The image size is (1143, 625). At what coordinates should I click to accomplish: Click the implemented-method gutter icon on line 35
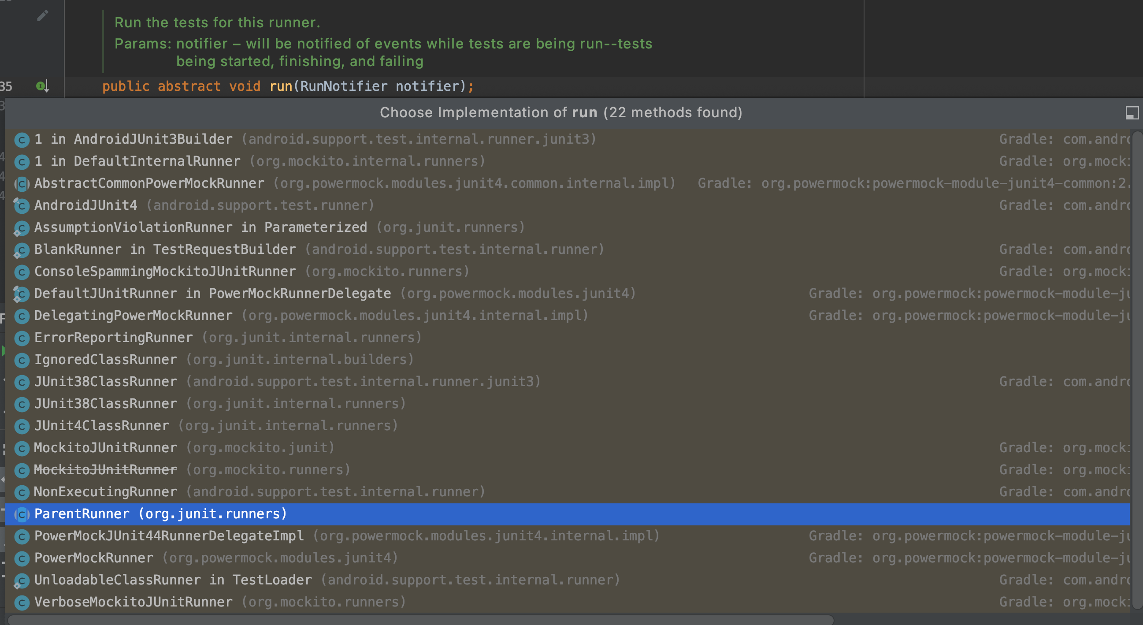tap(42, 86)
